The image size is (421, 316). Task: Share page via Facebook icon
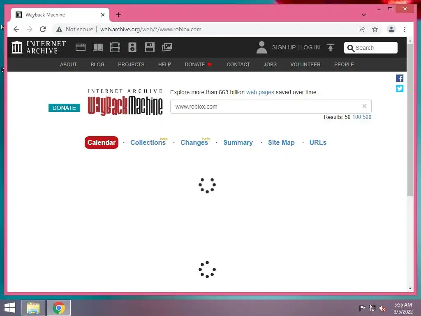[x=400, y=78]
